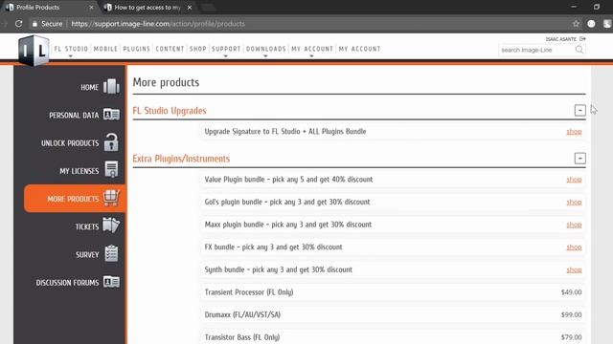Open the Tickets icon in sidebar

pyautogui.click(x=111, y=226)
